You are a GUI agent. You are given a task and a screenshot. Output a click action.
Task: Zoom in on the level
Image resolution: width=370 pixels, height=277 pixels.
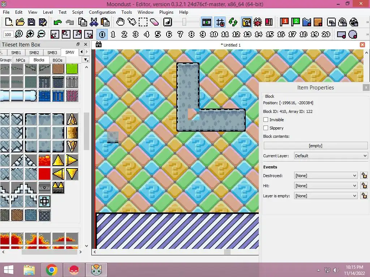pos(30,34)
